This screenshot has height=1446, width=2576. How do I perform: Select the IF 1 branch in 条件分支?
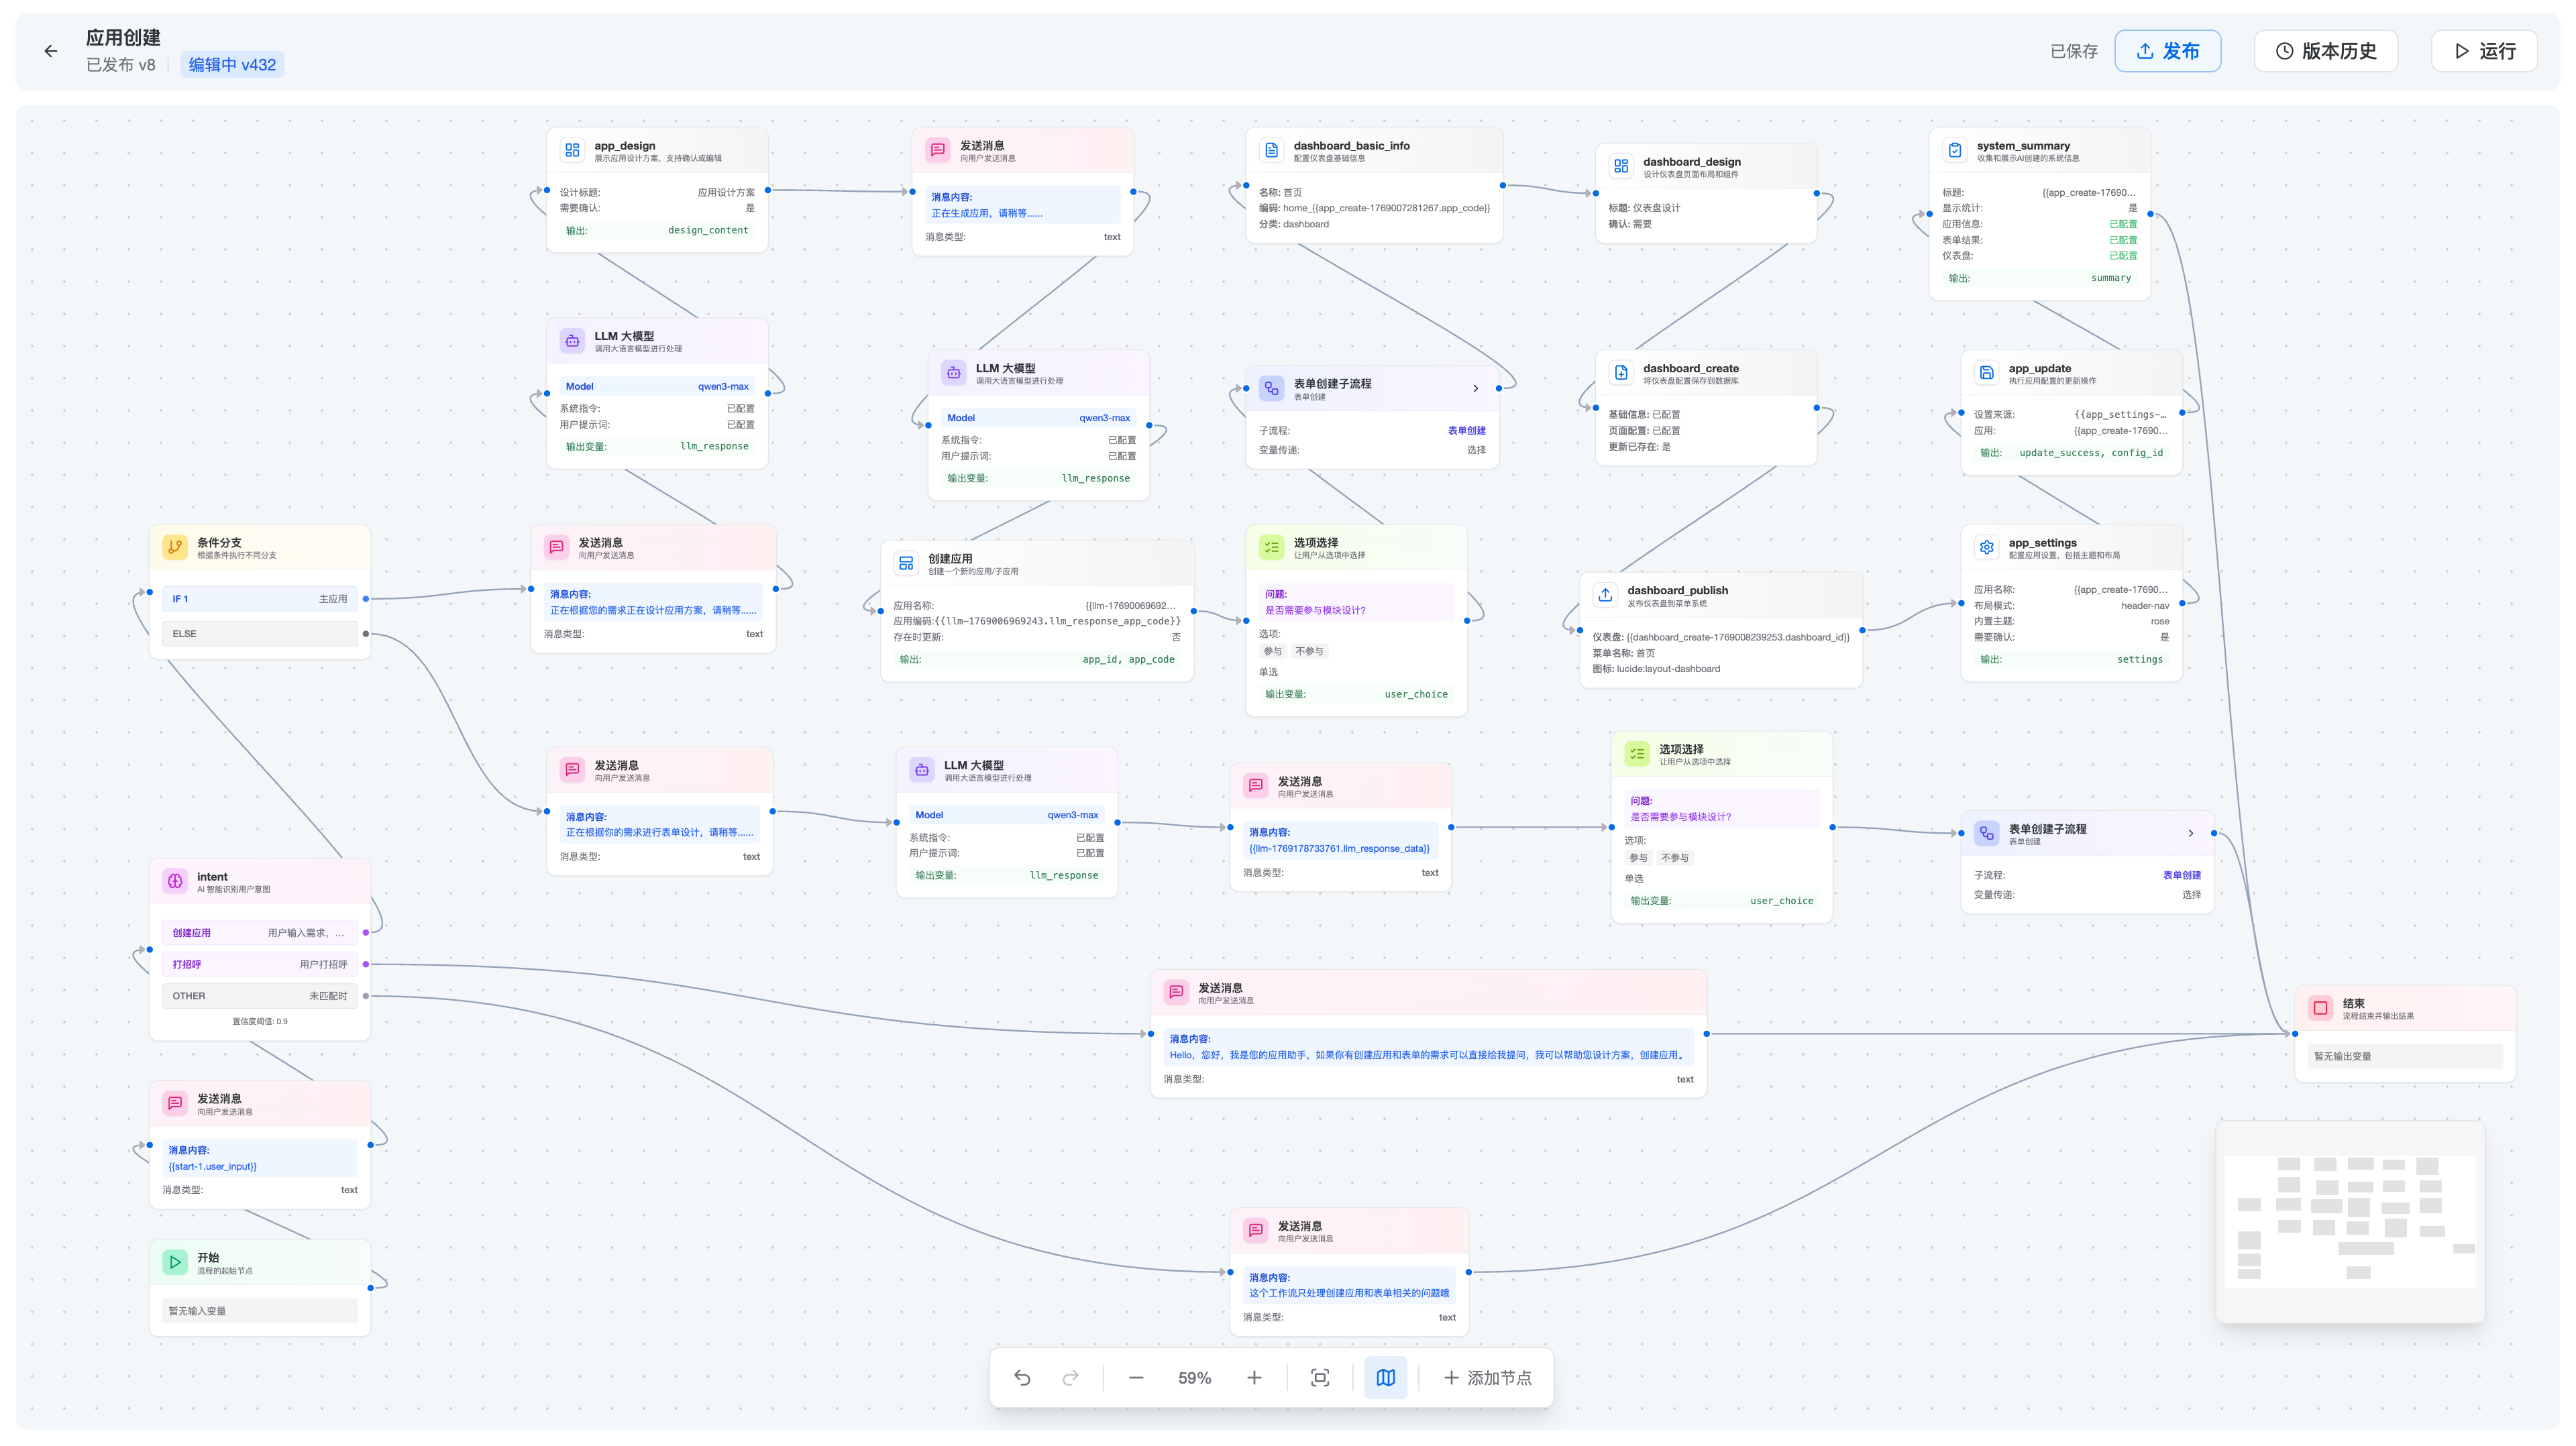click(259, 599)
